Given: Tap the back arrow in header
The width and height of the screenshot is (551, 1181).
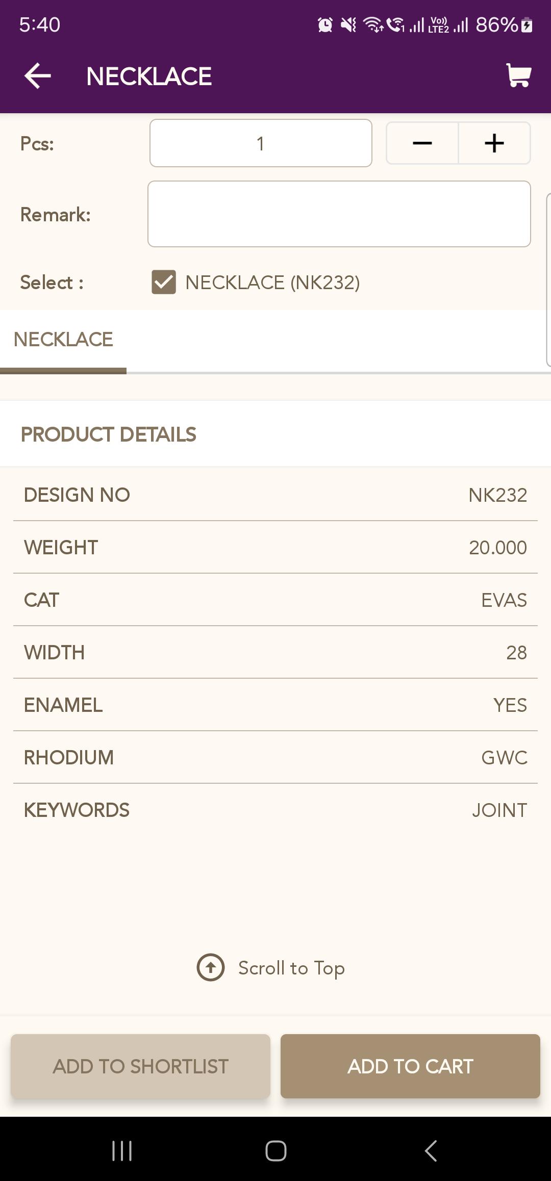Looking at the screenshot, I should [38, 76].
